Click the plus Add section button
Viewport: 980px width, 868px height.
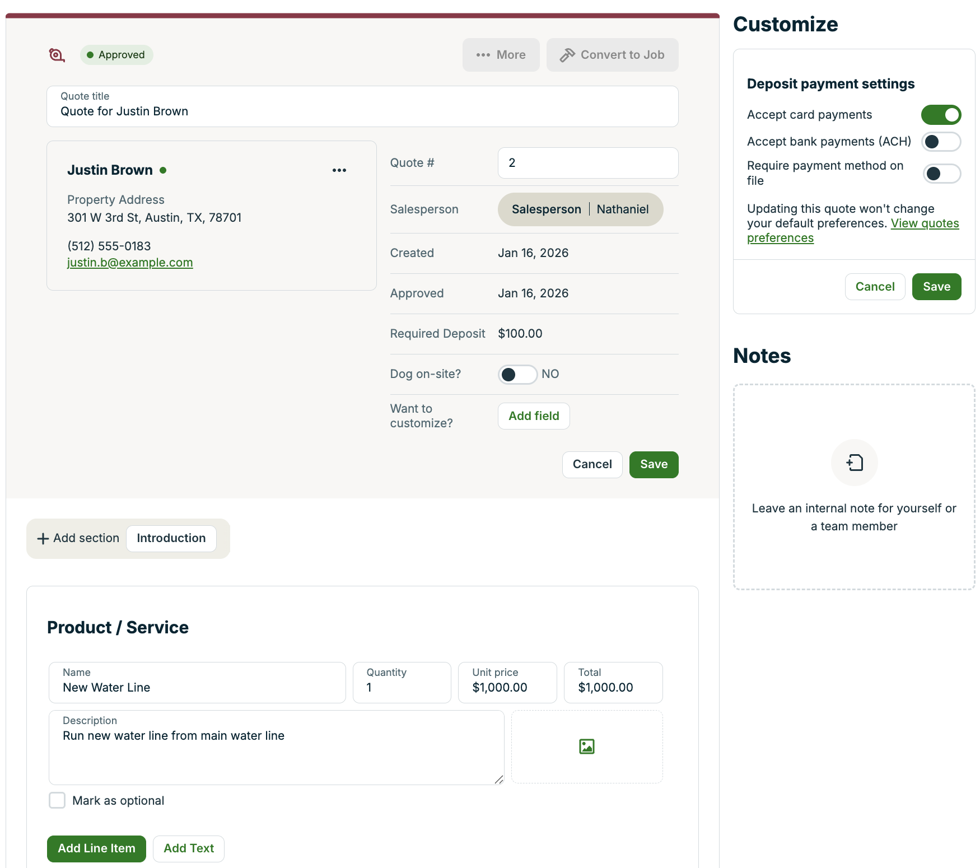point(78,538)
